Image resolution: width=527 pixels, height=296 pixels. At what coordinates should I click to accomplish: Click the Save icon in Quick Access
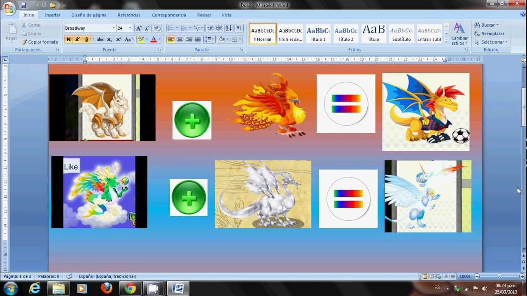click(23, 5)
